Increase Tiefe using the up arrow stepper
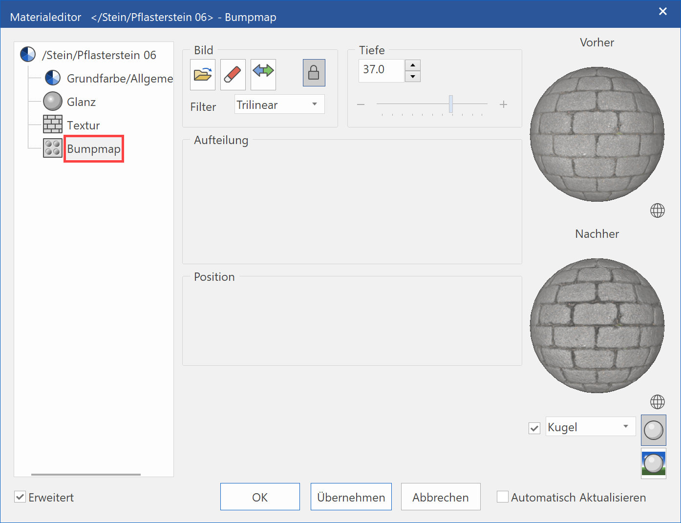The height and width of the screenshot is (523, 681). (412, 65)
